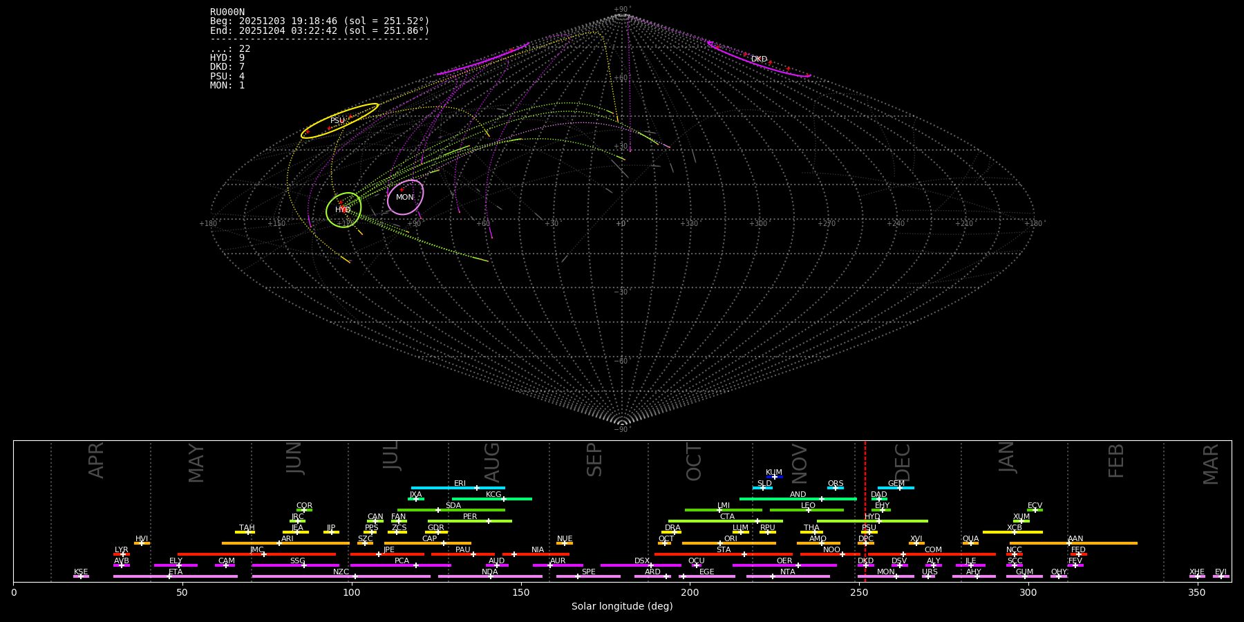Select the LYR shower label in timeline
This screenshot has height=622, width=1244.
[122, 550]
